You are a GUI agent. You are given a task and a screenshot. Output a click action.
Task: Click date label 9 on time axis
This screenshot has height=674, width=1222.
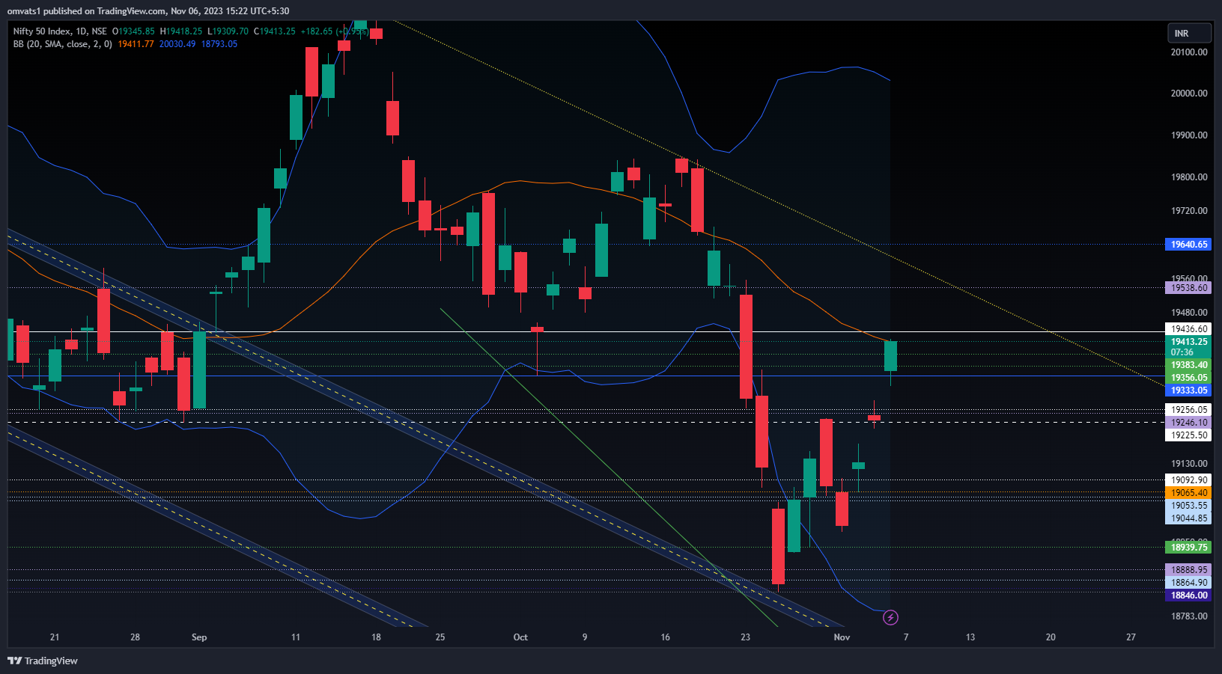click(585, 637)
